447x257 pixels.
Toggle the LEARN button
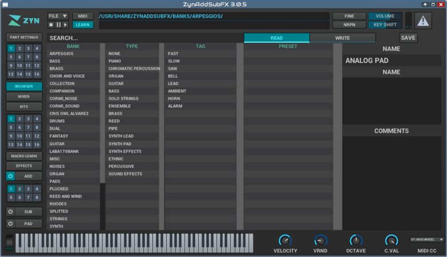(83, 25)
